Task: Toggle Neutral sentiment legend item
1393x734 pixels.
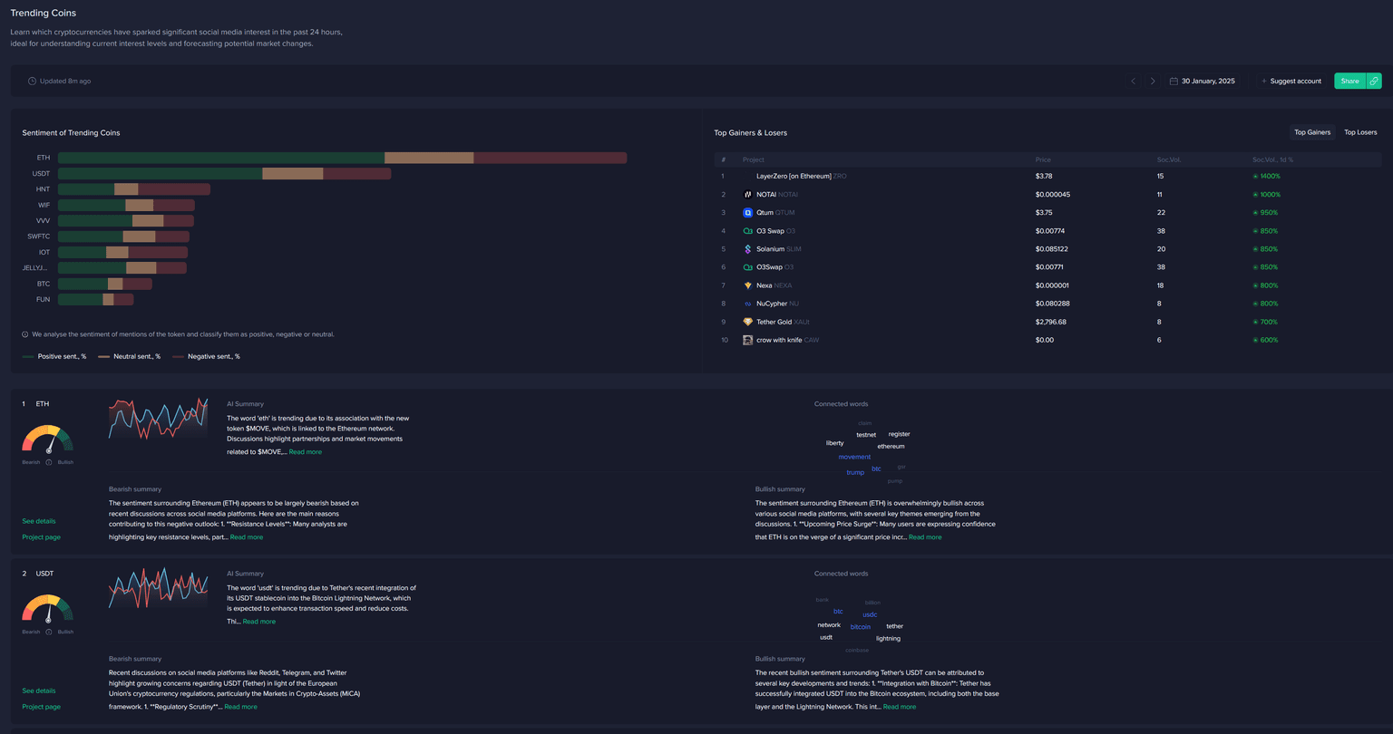Action: [x=130, y=357]
